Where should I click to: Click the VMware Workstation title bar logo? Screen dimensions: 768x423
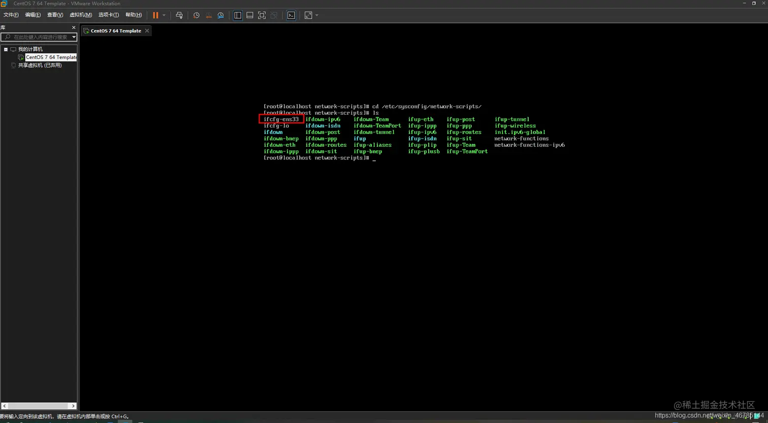point(4,4)
